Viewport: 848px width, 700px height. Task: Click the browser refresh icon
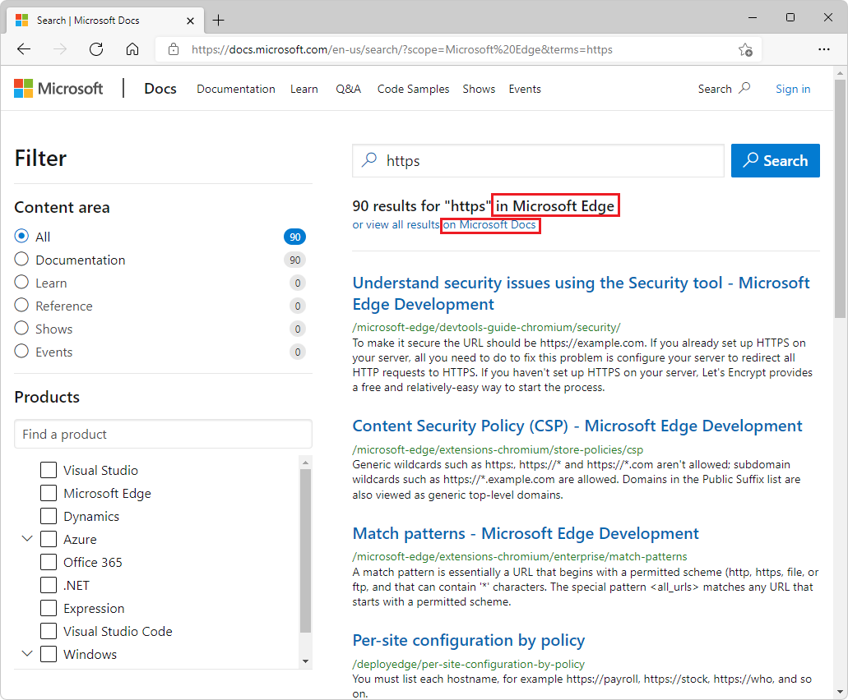pos(95,49)
